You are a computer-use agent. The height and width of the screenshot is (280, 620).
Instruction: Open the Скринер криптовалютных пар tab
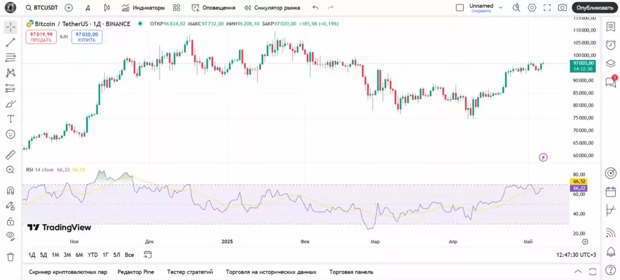(68, 272)
